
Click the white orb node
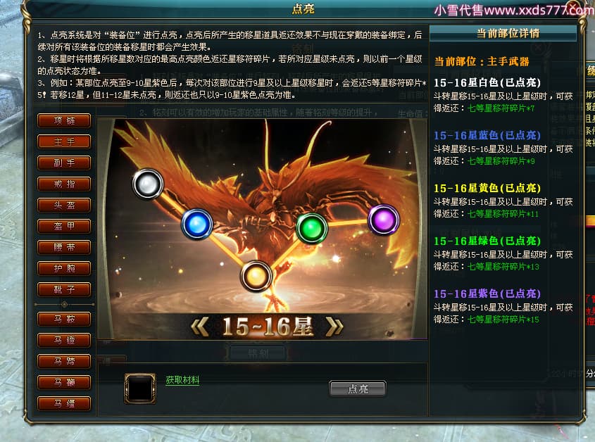click(148, 184)
